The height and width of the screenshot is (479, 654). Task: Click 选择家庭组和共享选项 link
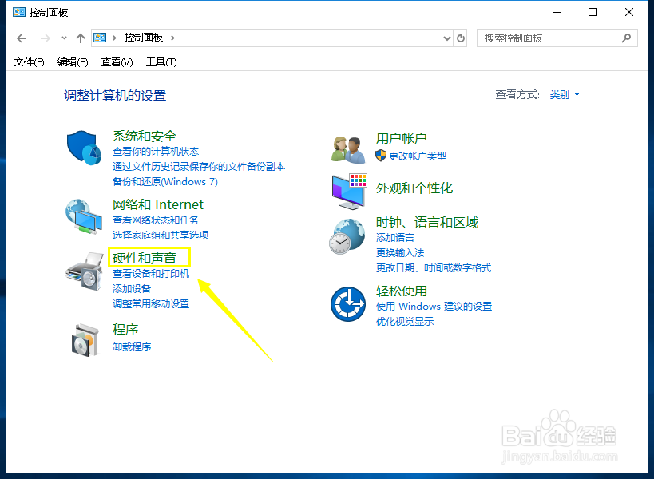pos(161,236)
